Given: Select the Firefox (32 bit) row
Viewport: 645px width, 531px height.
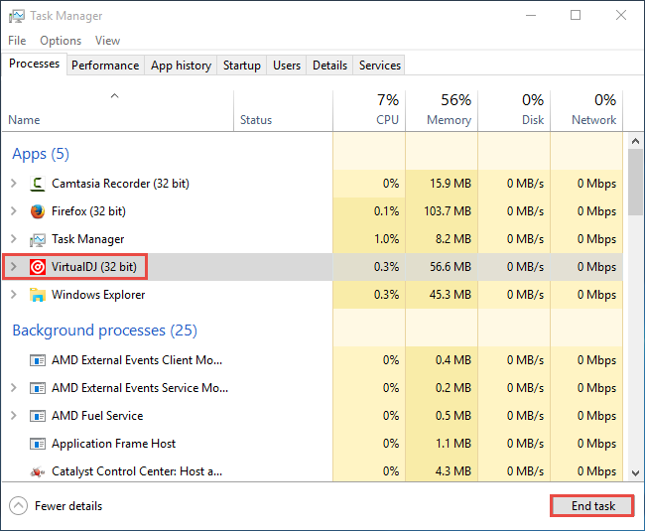Looking at the screenshot, I should [313, 211].
